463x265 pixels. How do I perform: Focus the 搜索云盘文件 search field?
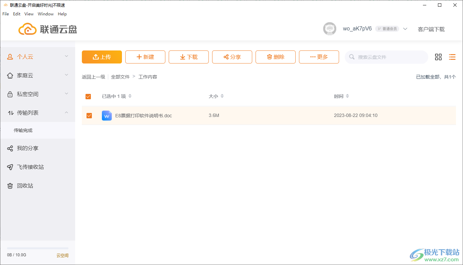pyautogui.click(x=387, y=57)
